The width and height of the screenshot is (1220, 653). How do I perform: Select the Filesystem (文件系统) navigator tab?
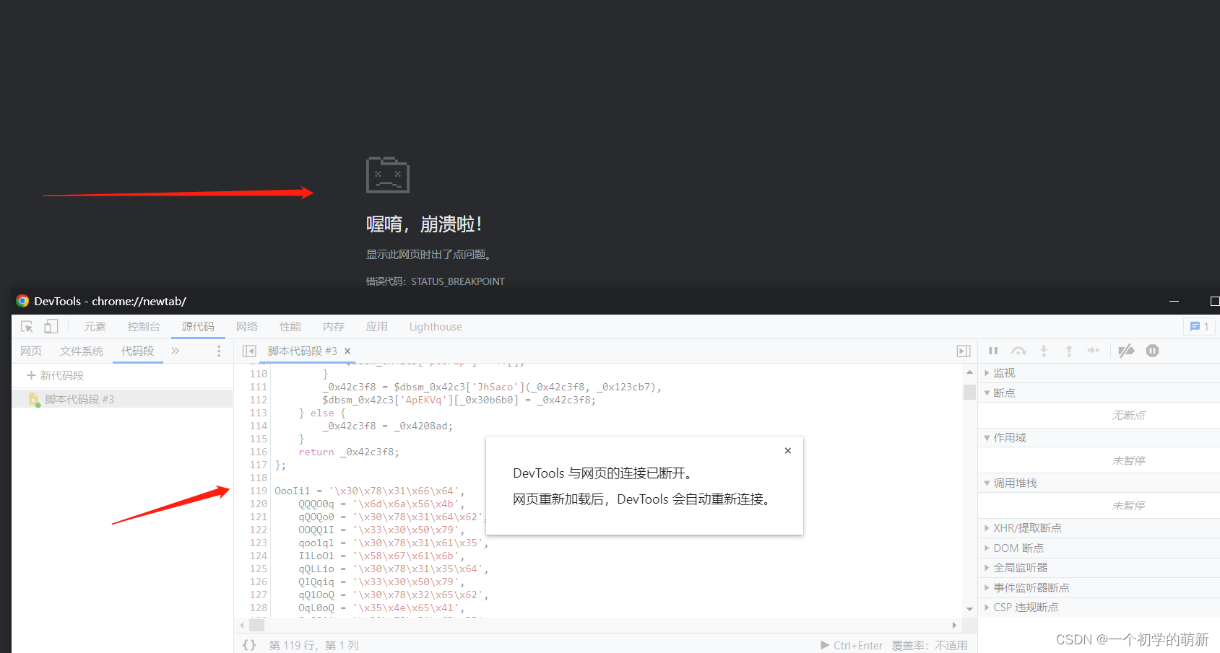click(x=82, y=351)
